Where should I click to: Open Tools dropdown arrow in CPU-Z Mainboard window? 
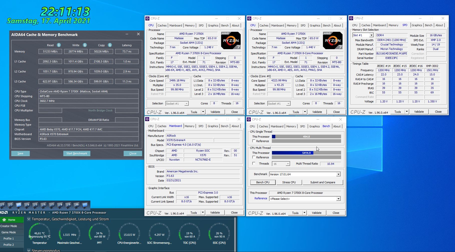[203, 213]
